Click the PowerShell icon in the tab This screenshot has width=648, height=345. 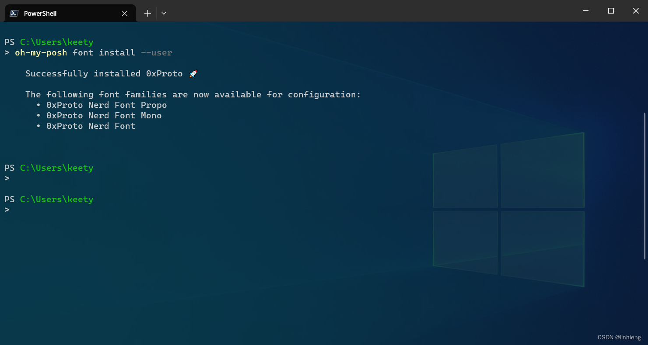pyautogui.click(x=14, y=13)
